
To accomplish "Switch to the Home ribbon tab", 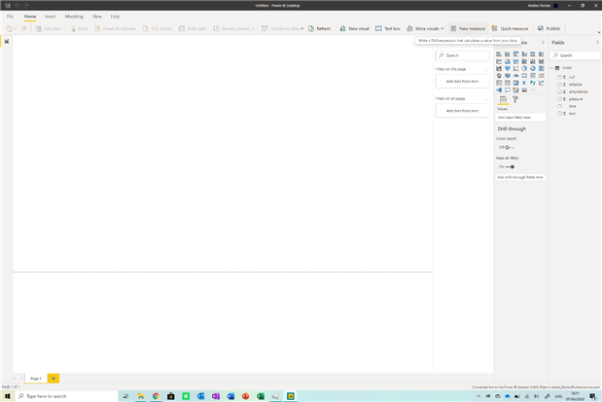I will click(30, 17).
